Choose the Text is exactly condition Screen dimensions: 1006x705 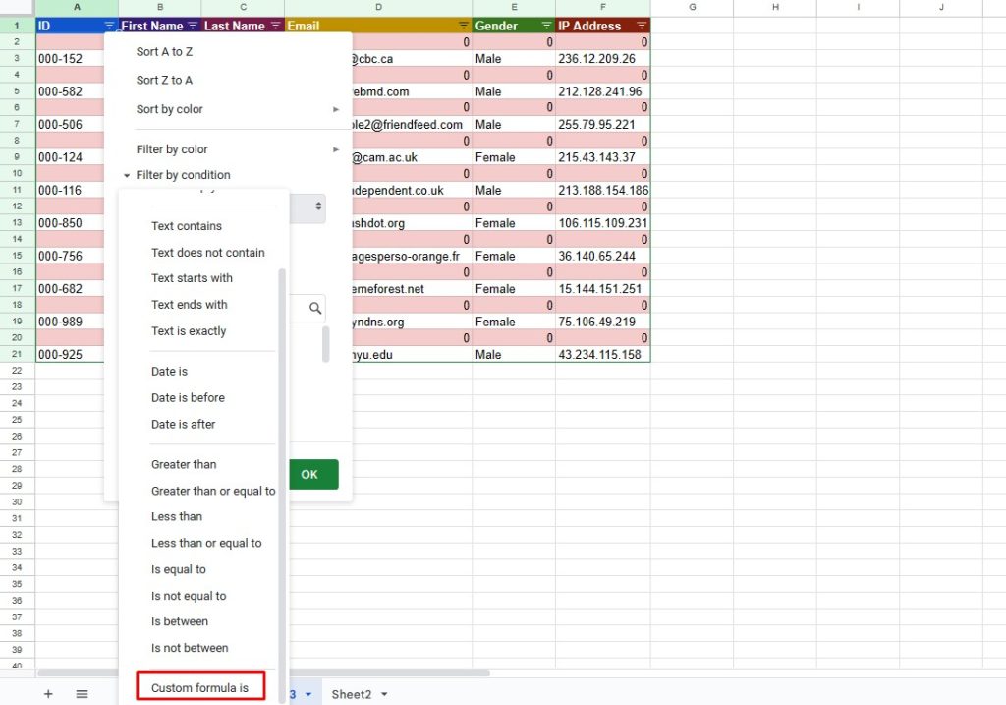tap(189, 331)
